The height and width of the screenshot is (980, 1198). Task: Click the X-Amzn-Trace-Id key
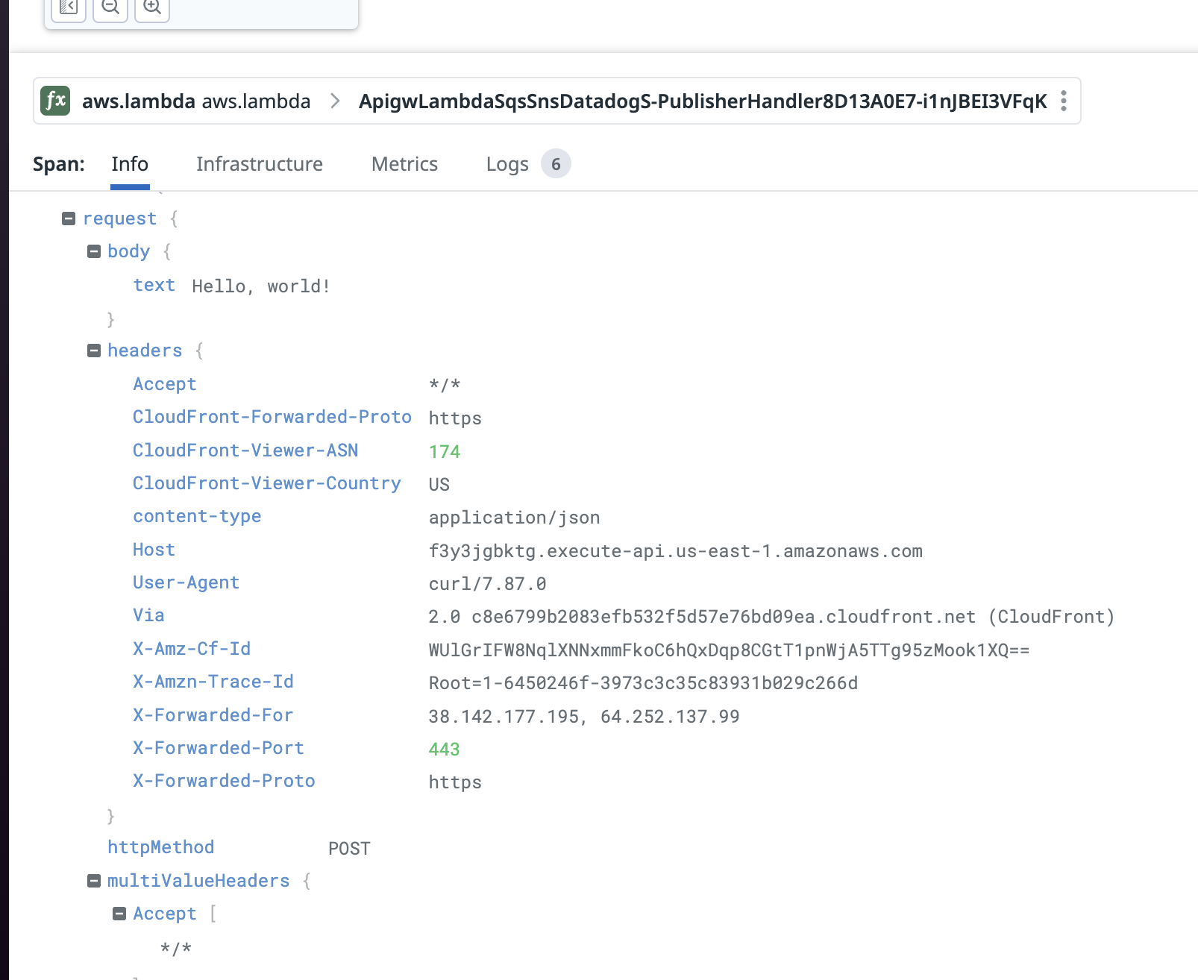coord(213,682)
